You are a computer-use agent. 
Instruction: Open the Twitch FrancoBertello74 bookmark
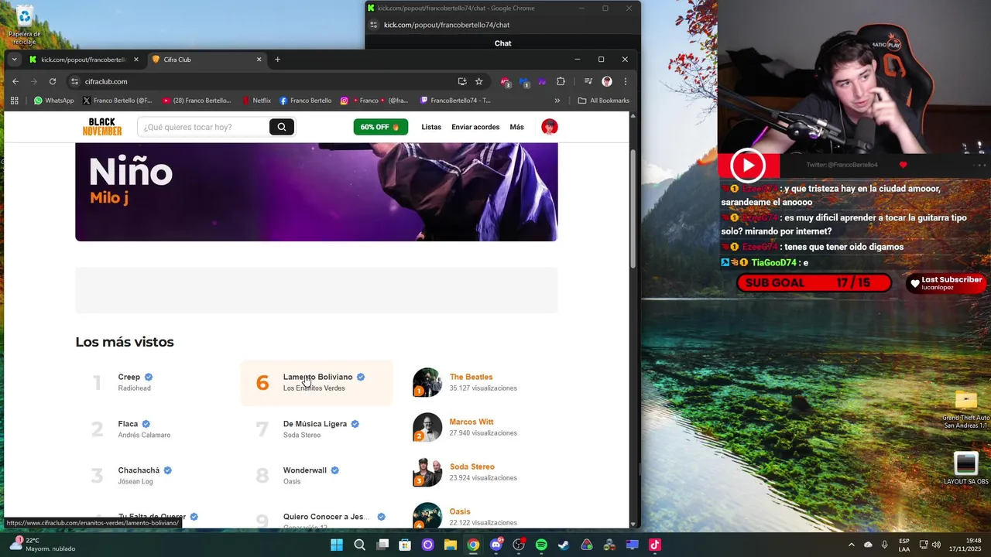pos(455,101)
